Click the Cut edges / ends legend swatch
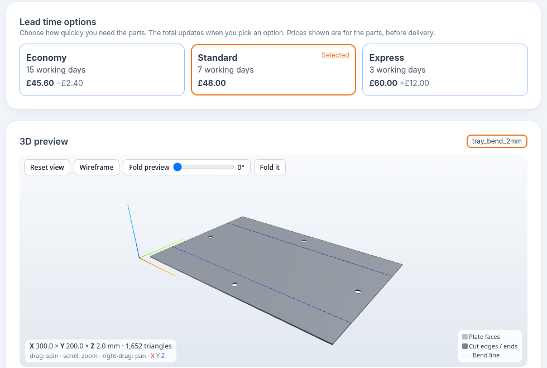This screenshot has height=368, width=547. coord(464,346)
